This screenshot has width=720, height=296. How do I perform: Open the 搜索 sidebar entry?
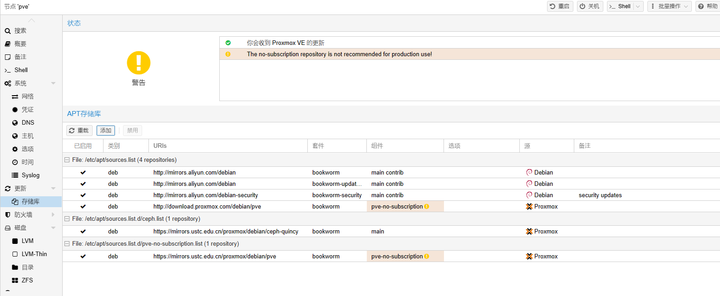[x=31, y=31]
